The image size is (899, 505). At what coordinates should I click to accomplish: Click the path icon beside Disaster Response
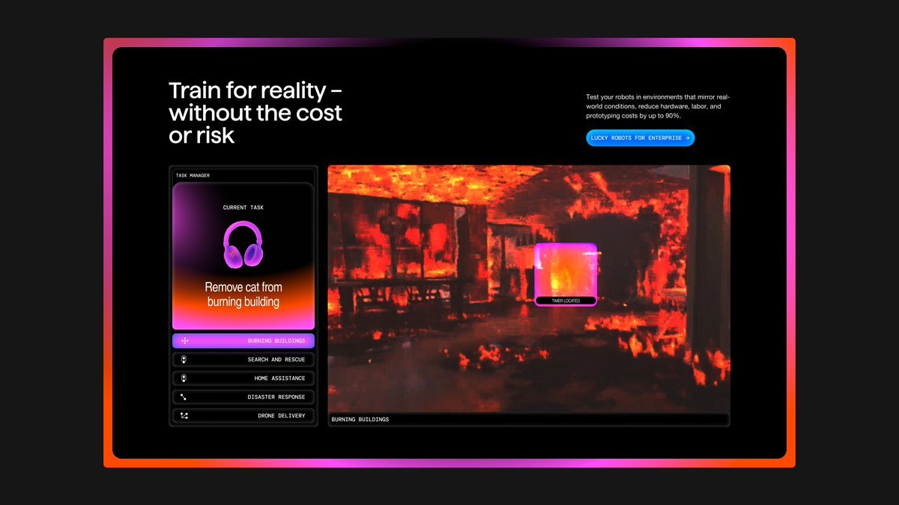(x=184, y=397)
